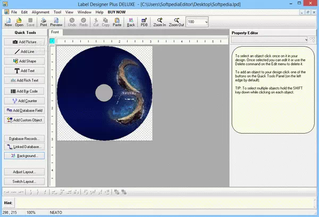Click the Zoom Out toolbar icon
The width and height of the screenshot is (319, 217).
[177, 21]
